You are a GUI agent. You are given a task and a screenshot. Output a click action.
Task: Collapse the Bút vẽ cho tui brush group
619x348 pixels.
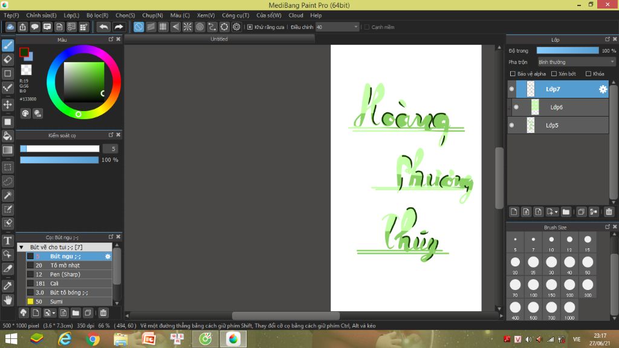coord(21,247)
